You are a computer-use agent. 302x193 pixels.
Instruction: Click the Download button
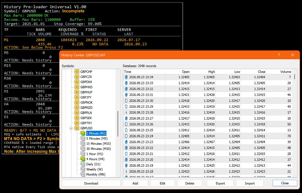pos(91,183)
